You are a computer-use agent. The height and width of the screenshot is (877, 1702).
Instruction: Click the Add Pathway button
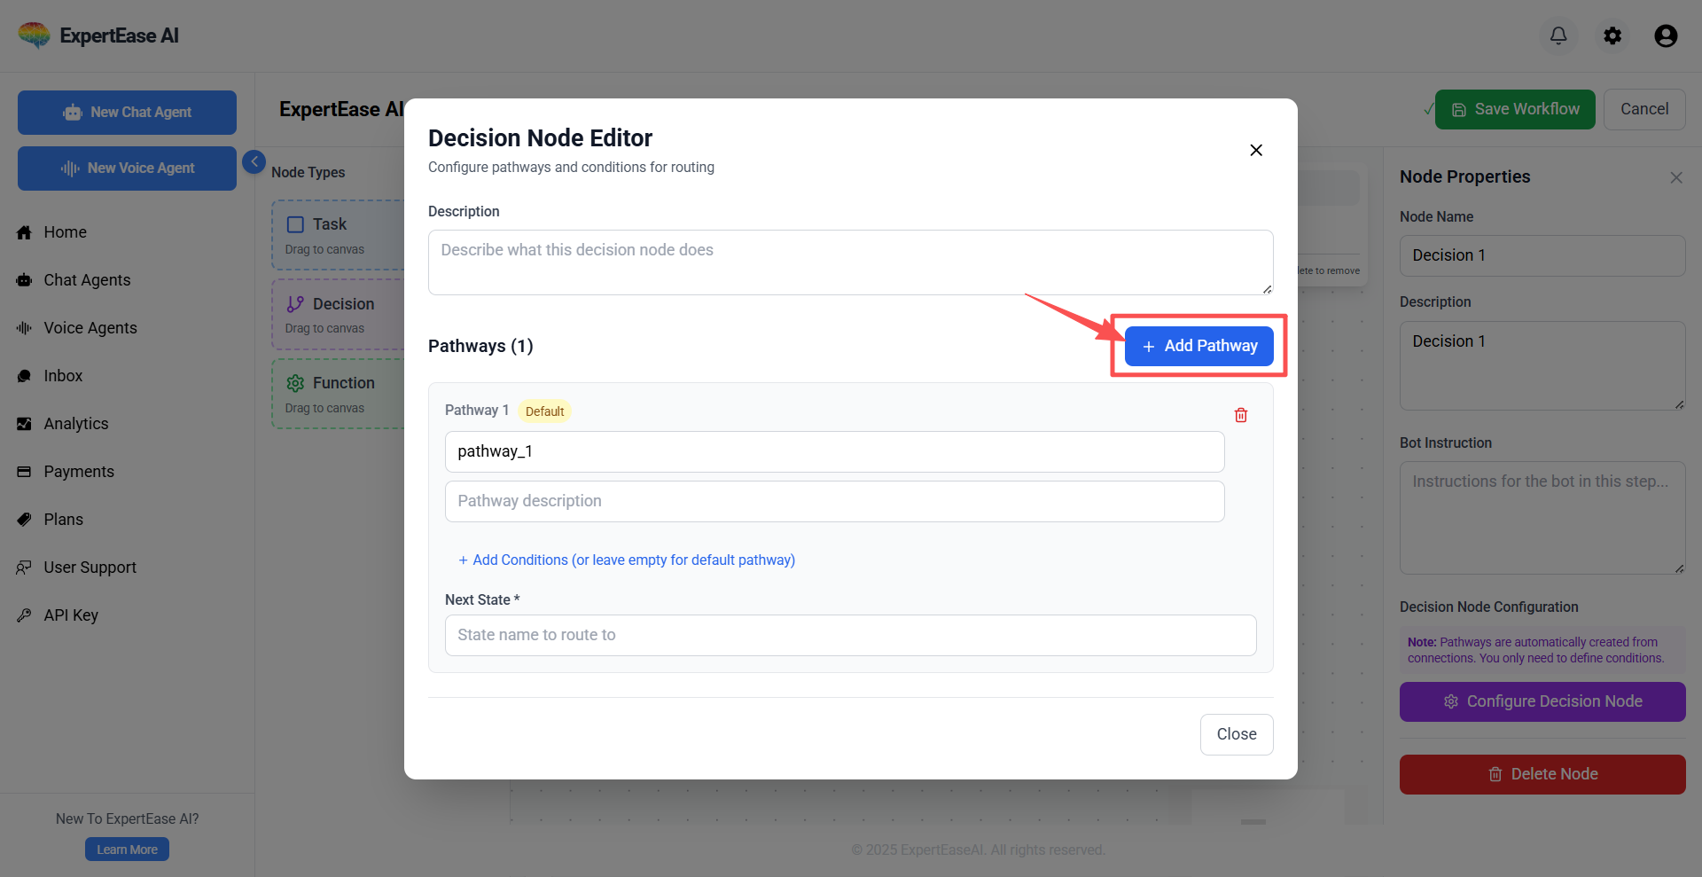[1198, 346]
